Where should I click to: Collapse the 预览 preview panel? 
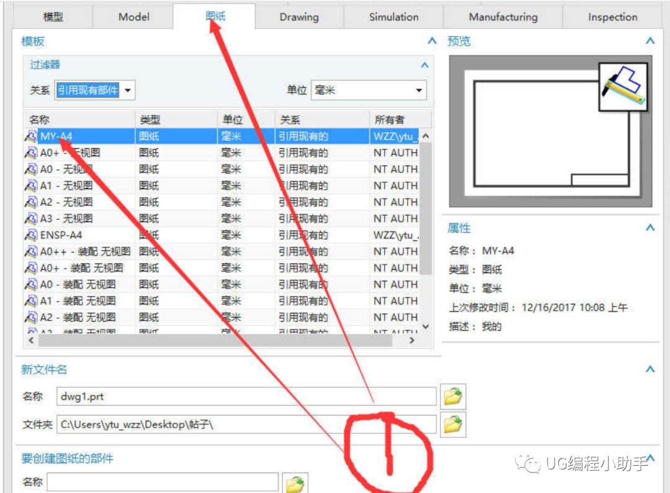click(x=650, y=41)
